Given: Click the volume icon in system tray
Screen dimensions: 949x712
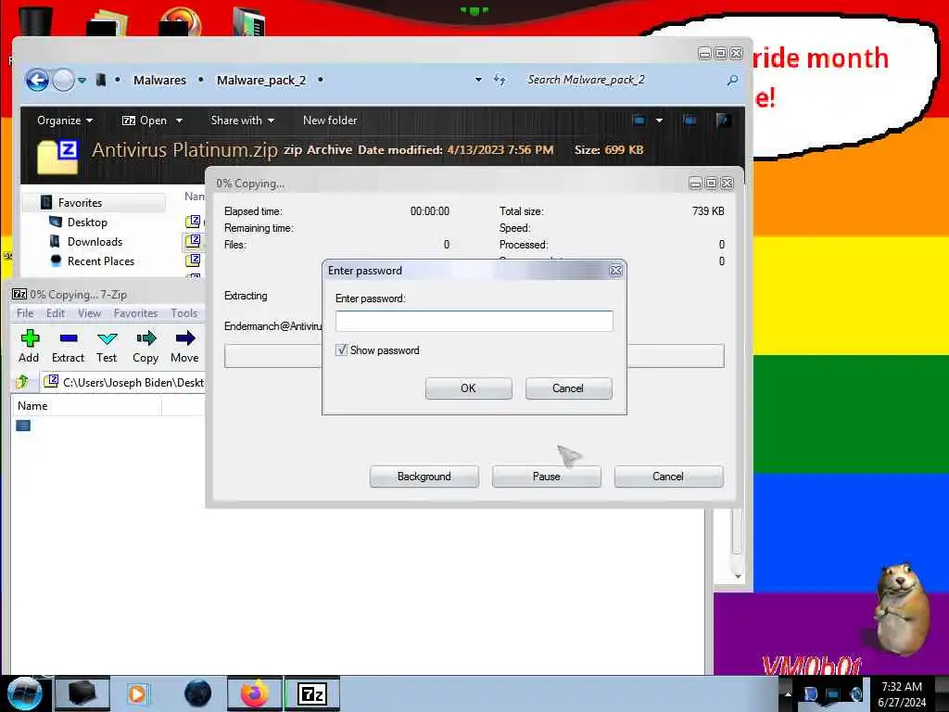Looking at the screenshot, I should coord(855,693).
